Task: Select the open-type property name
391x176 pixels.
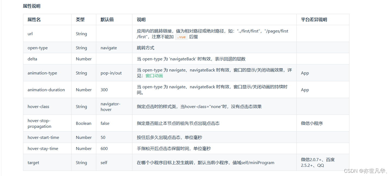Action: coord(38,48)
